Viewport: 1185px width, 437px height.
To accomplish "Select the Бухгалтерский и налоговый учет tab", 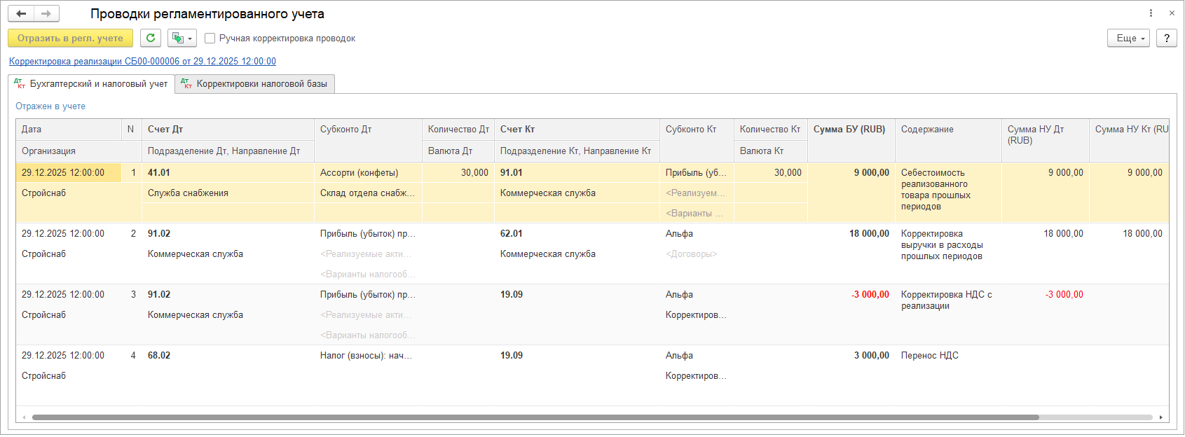I will tap(92, 84).
